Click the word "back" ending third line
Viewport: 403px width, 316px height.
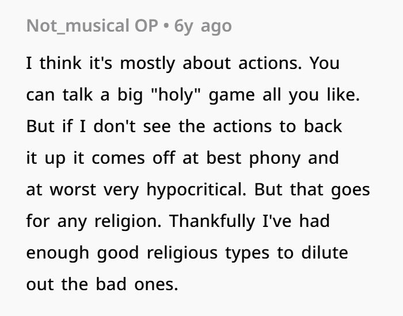(x=323, y=126)
